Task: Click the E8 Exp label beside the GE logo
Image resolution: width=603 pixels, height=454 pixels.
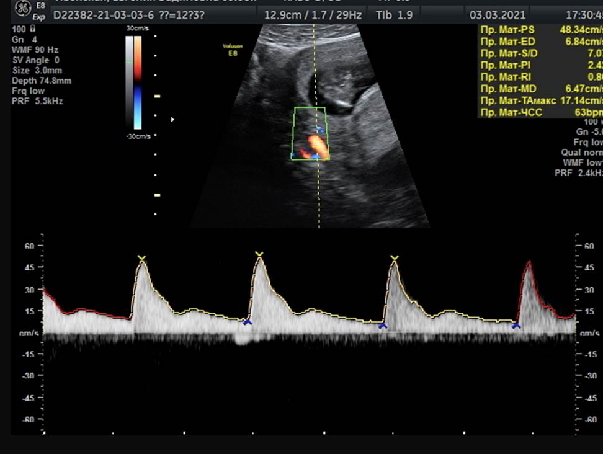Action: (x=39, y=11)
